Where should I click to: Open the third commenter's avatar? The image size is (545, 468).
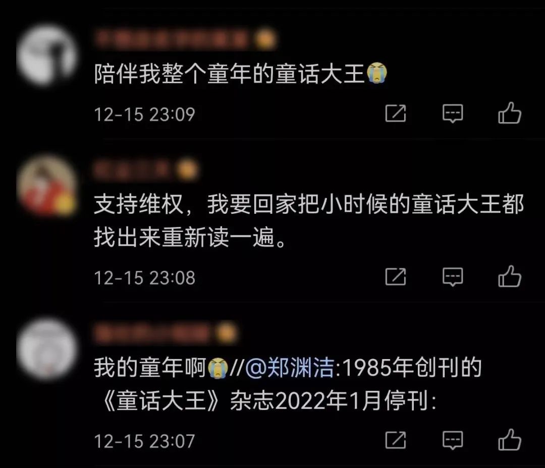[46, 348]
